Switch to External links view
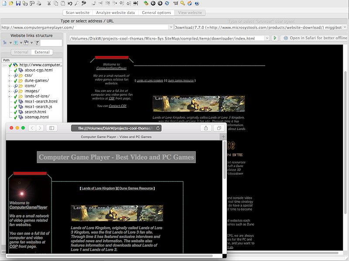This screenshot has height=261, width=349. 42,52
